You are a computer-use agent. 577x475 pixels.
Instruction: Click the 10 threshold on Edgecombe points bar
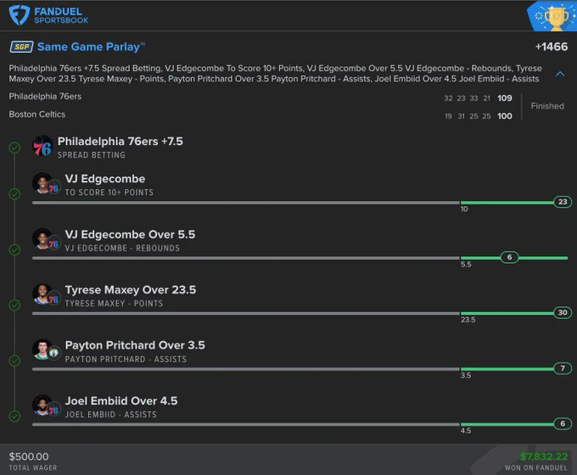click(x=464, y=209)
